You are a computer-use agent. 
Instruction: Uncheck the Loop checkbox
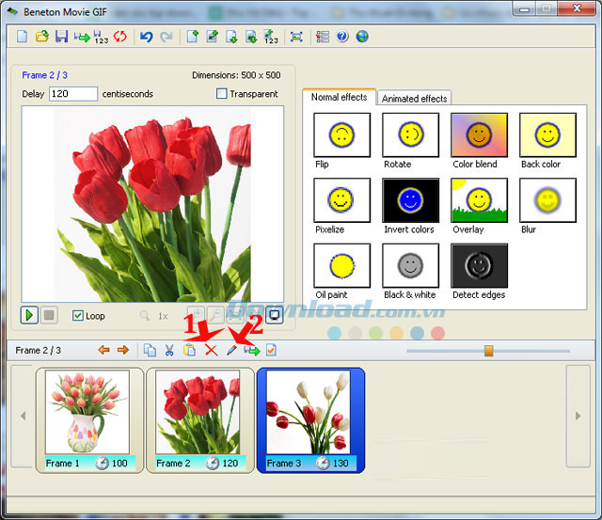click(x=78, y=316)
